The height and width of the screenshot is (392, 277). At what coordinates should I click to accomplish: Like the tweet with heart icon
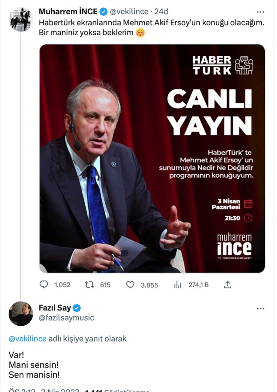coord(130,284)
